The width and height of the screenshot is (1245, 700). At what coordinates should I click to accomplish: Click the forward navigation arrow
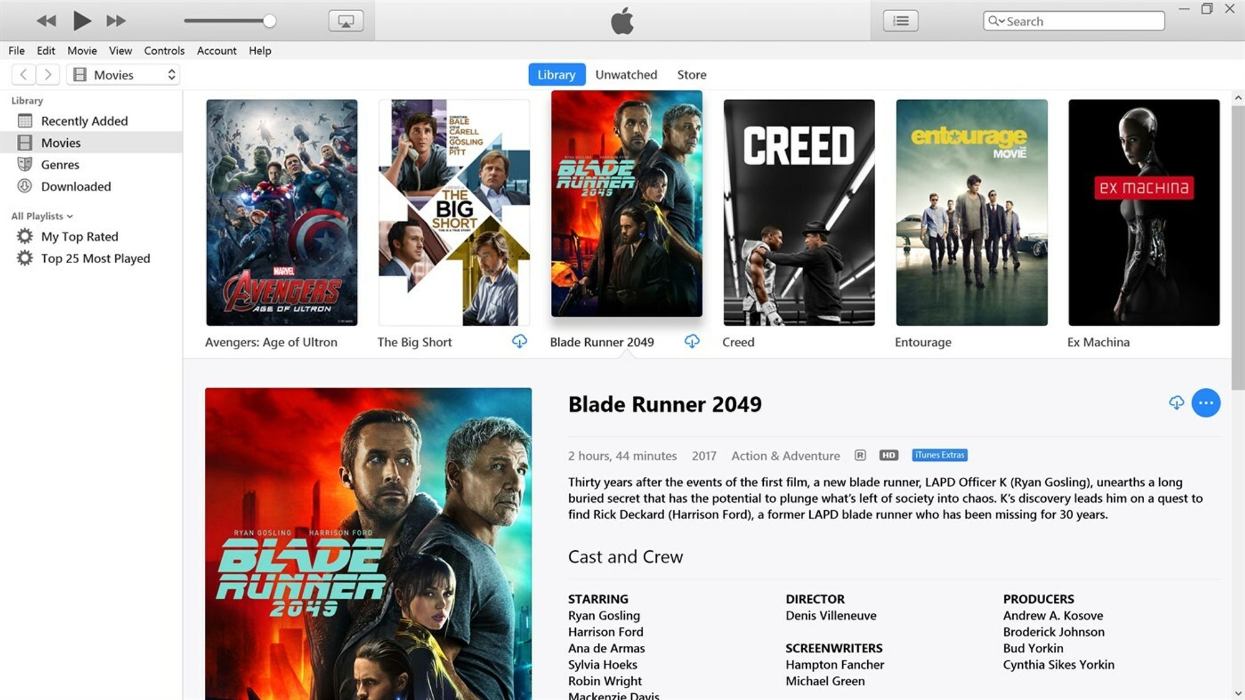click(x=49, y=73)
